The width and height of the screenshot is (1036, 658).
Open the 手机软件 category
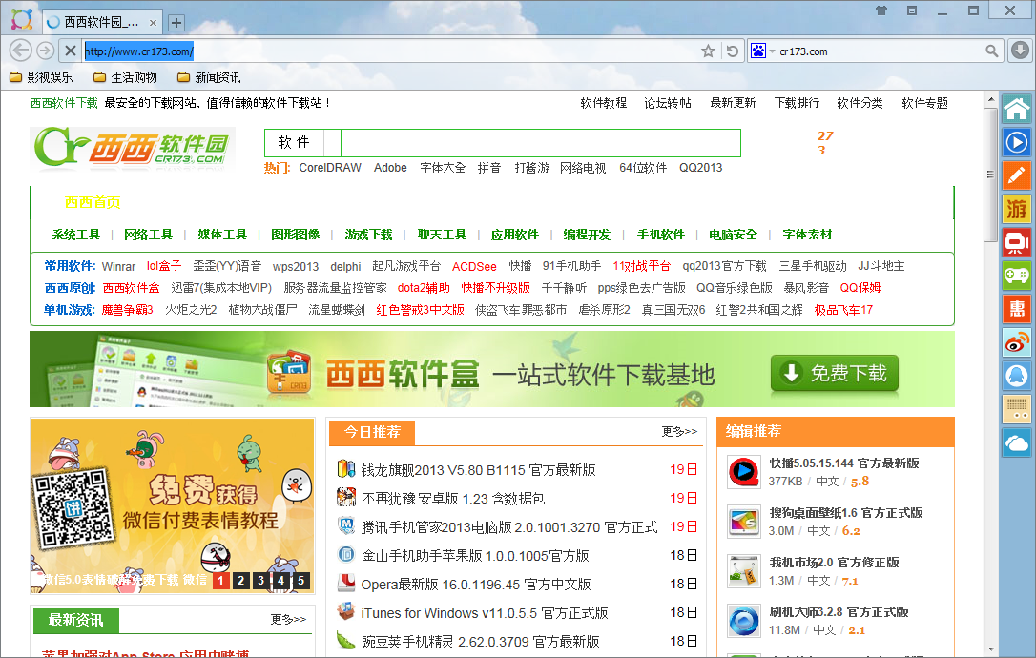[x=661, y=235]
